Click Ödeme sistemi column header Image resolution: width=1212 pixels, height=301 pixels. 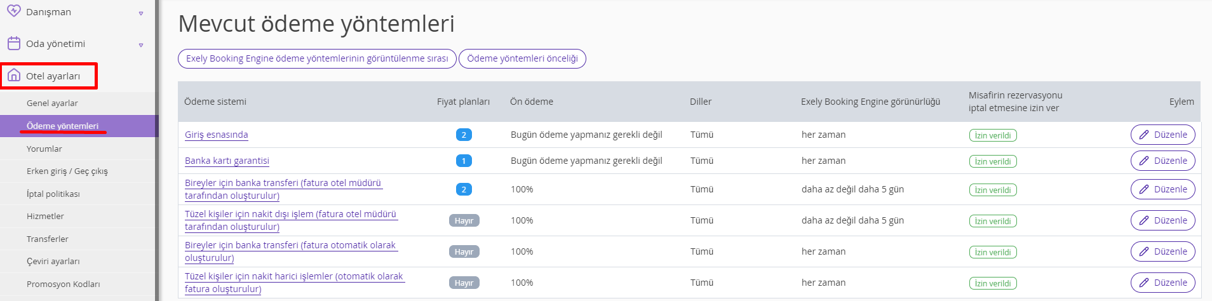click(x=215, y=102)
